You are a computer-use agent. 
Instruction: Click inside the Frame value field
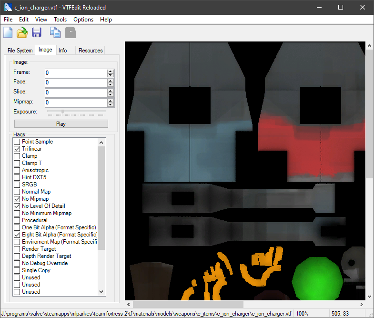(x=76, y=73)
